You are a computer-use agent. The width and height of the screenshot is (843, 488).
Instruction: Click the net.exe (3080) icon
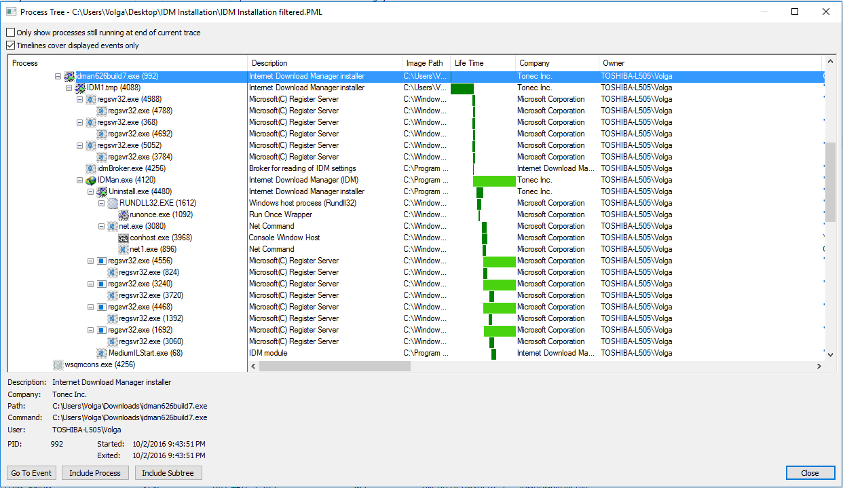[x=113, y=226]
